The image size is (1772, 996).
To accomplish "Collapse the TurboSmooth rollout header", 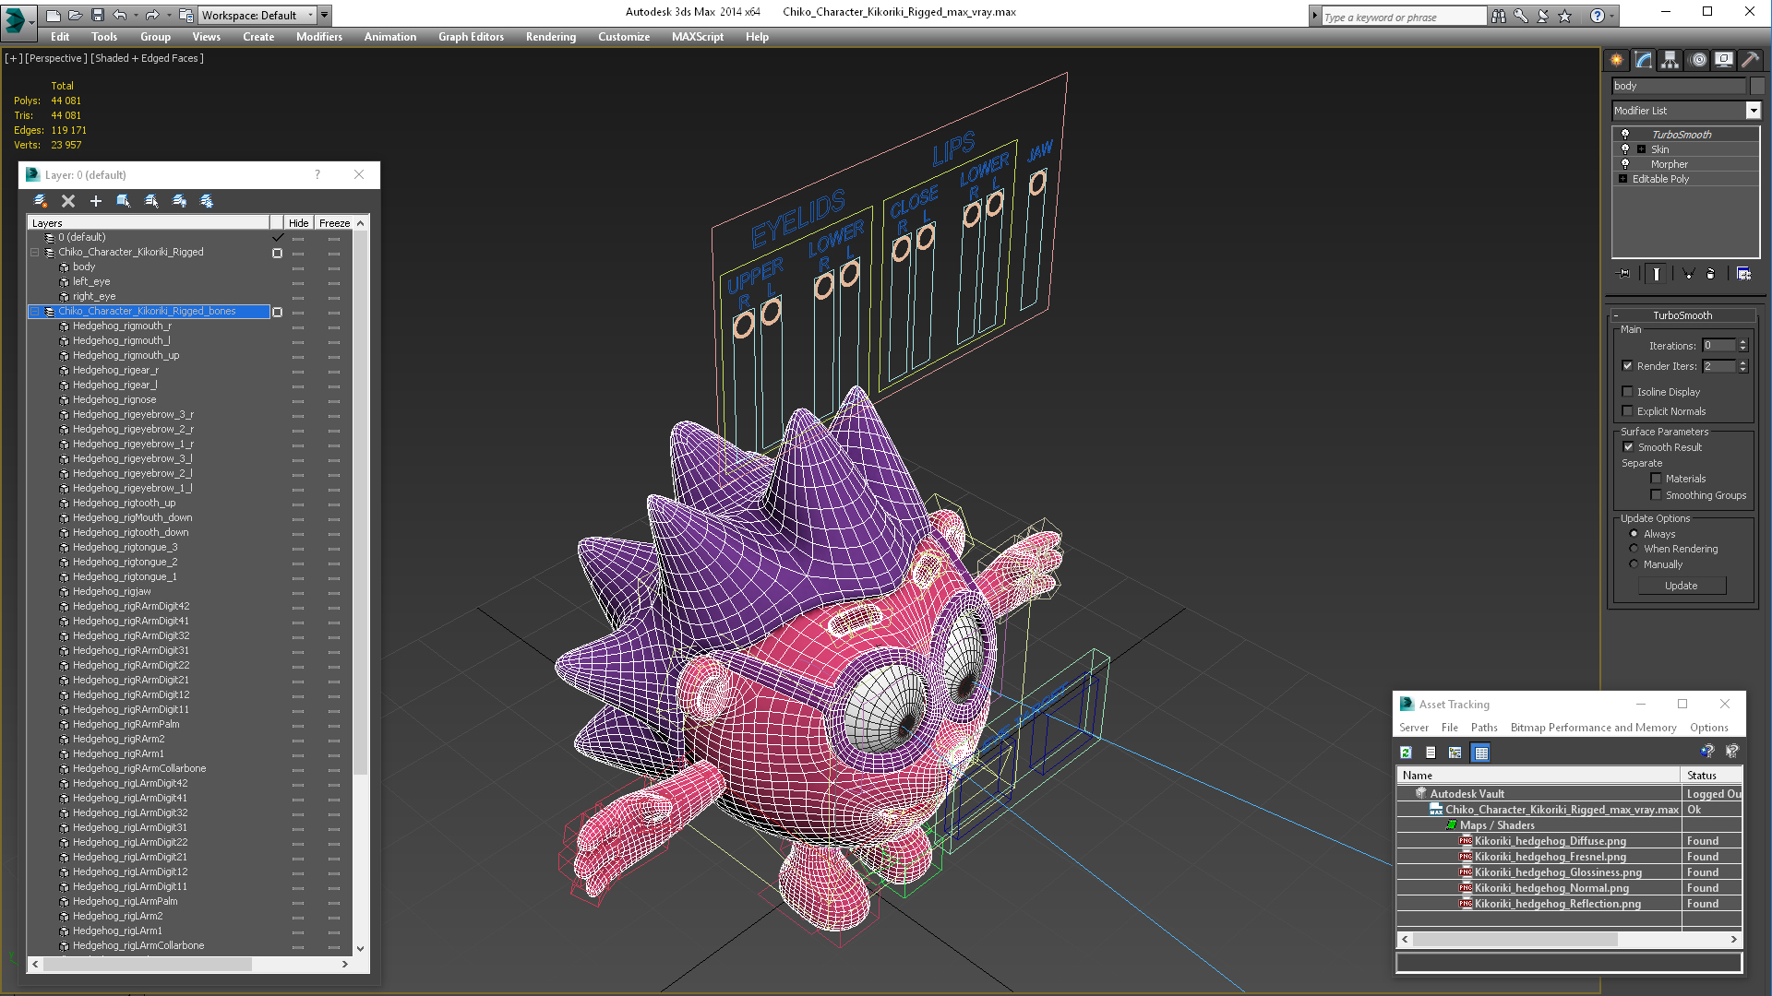I will [x=1682, y=315].
